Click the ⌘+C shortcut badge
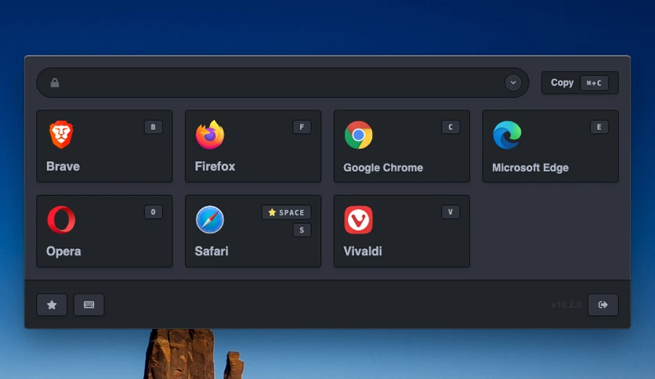The image size is (655, 379). (594, 83)
